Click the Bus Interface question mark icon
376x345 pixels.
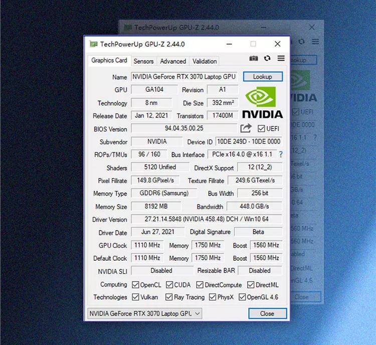coord(281,154)
